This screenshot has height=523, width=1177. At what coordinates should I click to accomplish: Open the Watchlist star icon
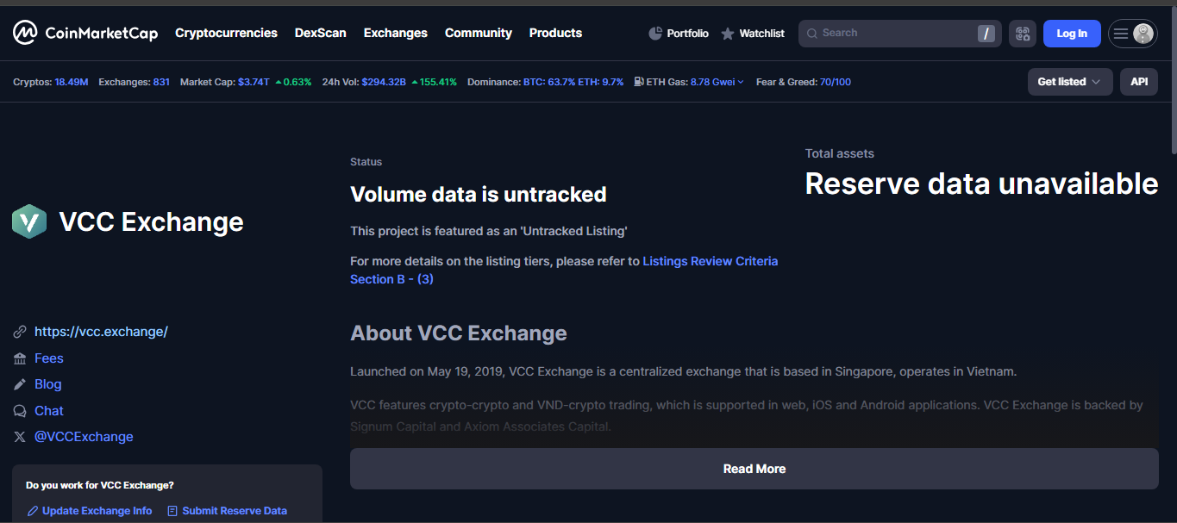pos(728,34)
